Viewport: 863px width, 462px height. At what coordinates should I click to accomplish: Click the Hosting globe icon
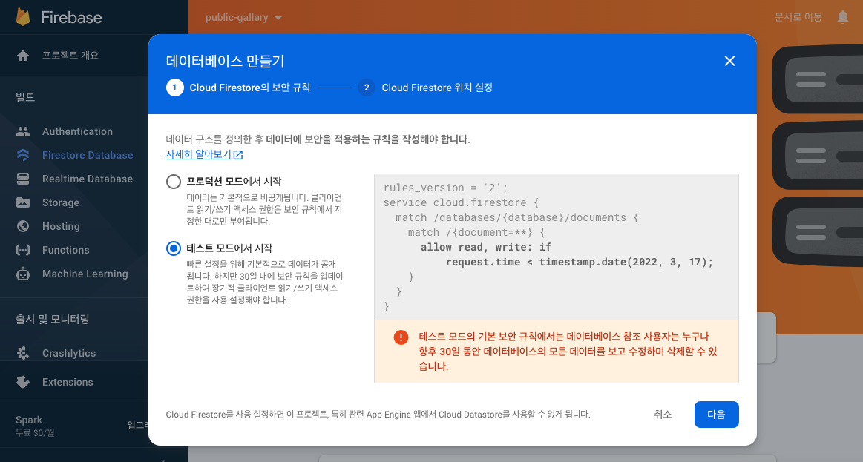pos(23,226)
